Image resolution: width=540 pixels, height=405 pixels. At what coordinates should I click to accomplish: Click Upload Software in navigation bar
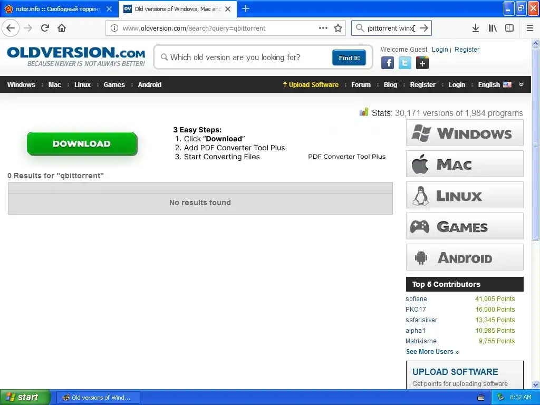pos(311,85)
